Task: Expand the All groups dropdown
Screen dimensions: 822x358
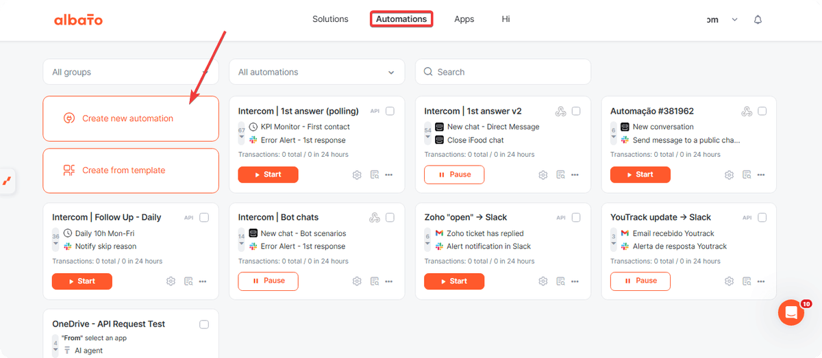Action: pyautogui.click(x=131, y=72)
